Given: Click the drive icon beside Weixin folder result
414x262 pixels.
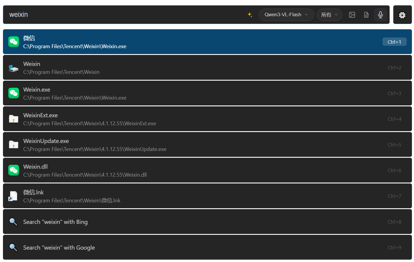Looking at the screenshot, I should tap(14, 68).
